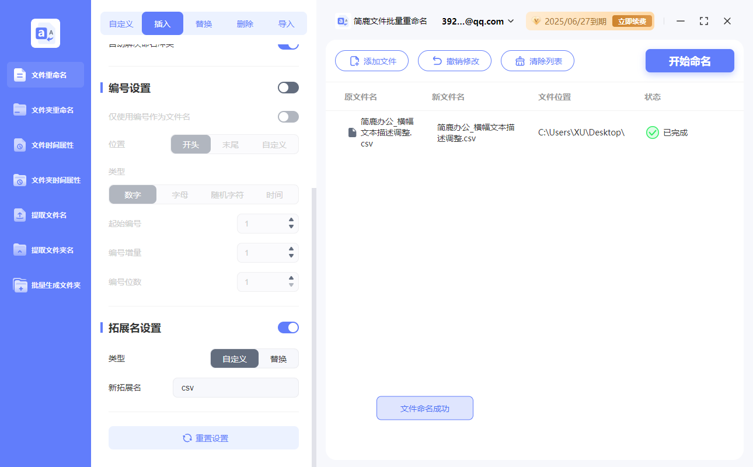Image resolution: width=753 pixels, height=467 pixels.
Task: Toggle 仅使用编号作为文件名 option
Action: coord(288,117)
